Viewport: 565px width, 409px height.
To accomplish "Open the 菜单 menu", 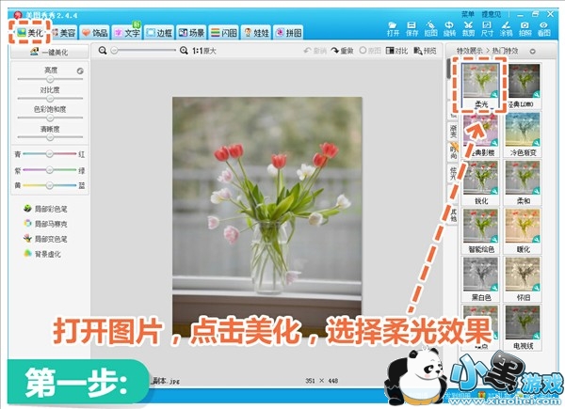I will (x=468, y=14).
